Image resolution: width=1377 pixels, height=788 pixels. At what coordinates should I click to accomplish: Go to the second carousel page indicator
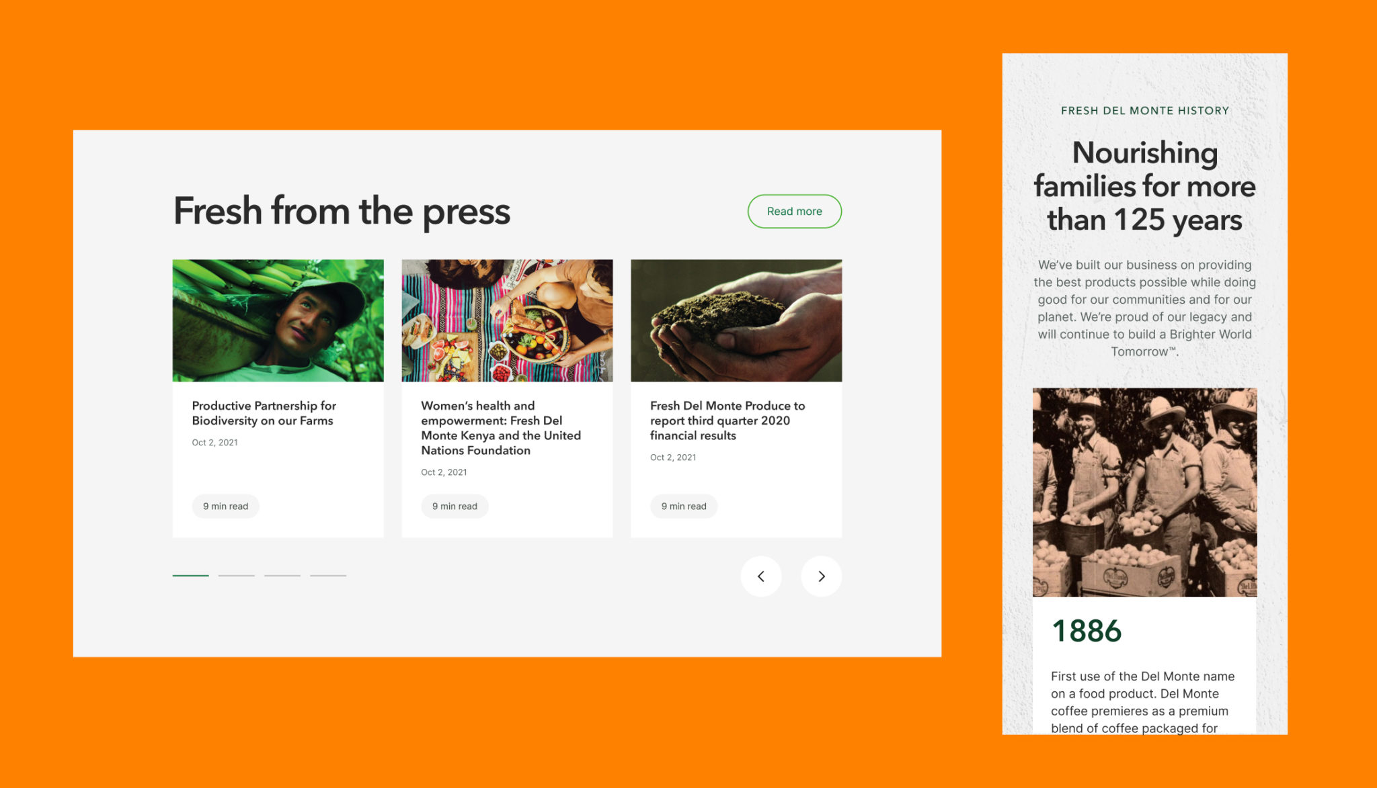pyautogui.click(x=236, y=575)
